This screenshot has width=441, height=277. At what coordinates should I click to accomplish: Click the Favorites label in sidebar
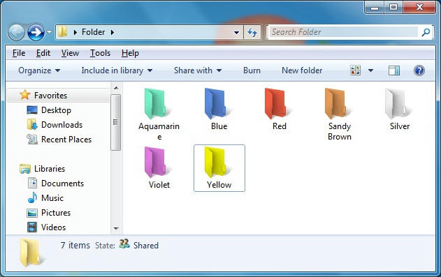pyautogui.click(x=50, y=96)
